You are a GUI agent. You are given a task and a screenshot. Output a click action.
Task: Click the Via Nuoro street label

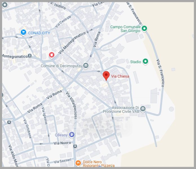tap(62, 143)
